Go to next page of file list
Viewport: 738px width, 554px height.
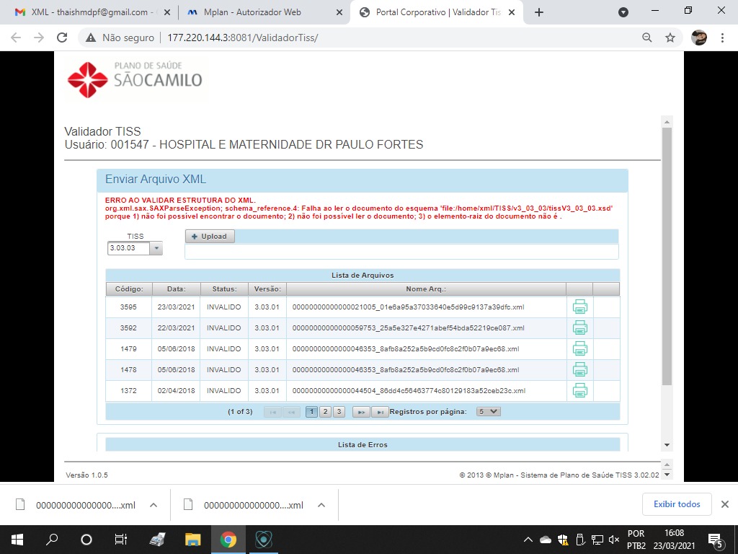[360, 412]
